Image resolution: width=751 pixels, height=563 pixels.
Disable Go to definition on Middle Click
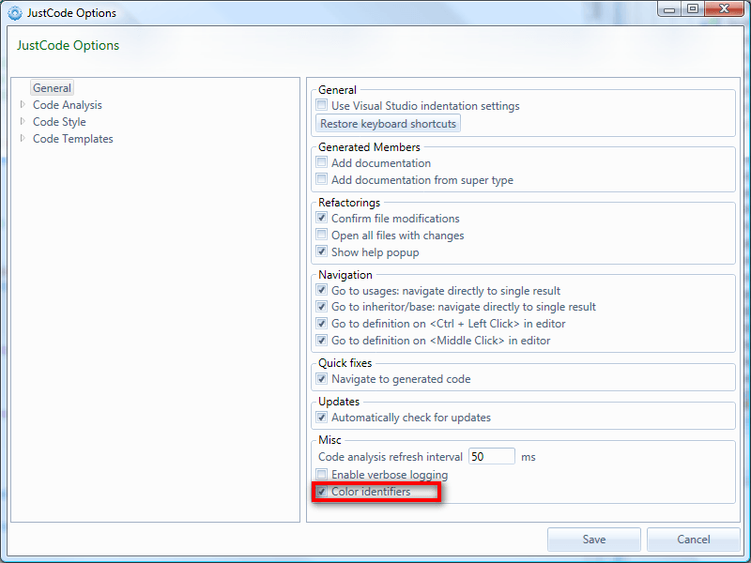321,340
